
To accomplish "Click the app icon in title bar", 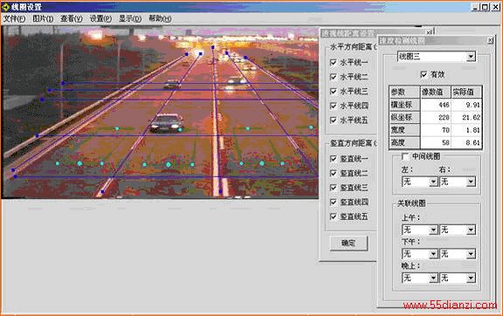I will (x=5, y=7).
